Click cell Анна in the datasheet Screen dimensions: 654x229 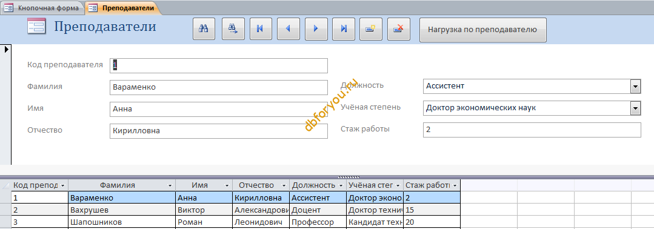pyautogui.click(x=204, y=197)
